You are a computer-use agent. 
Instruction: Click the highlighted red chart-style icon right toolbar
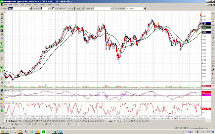[213, 21]
